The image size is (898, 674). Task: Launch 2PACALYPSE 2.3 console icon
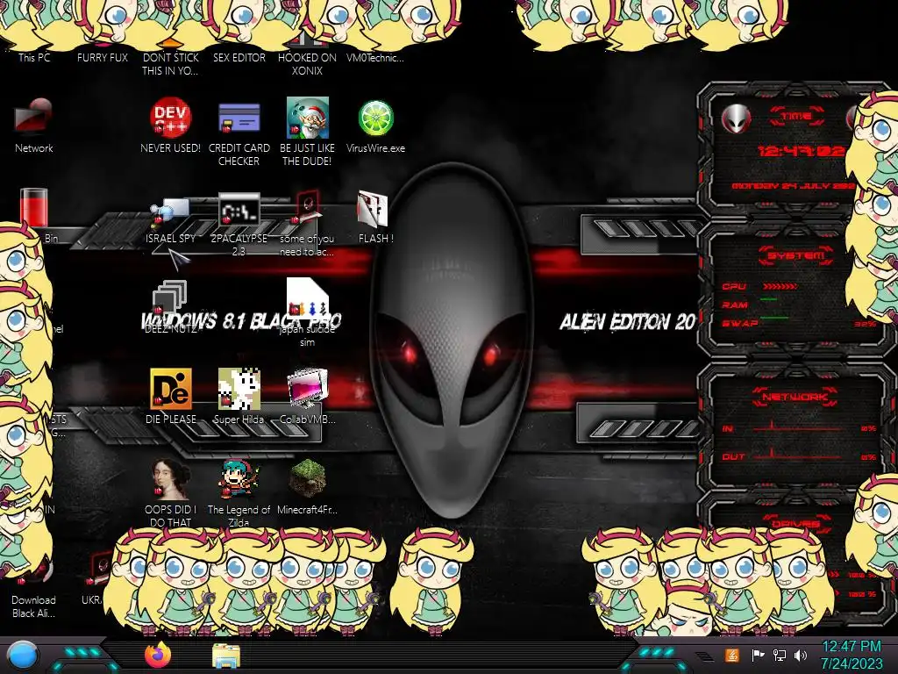click(239, 211)
